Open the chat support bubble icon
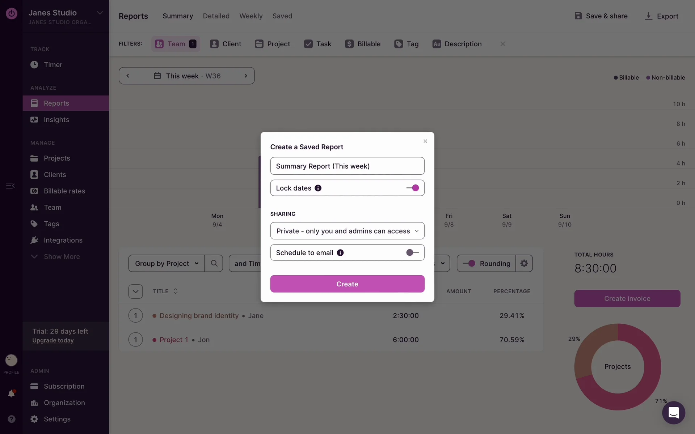695x434 pixels. tap(673, 413)
